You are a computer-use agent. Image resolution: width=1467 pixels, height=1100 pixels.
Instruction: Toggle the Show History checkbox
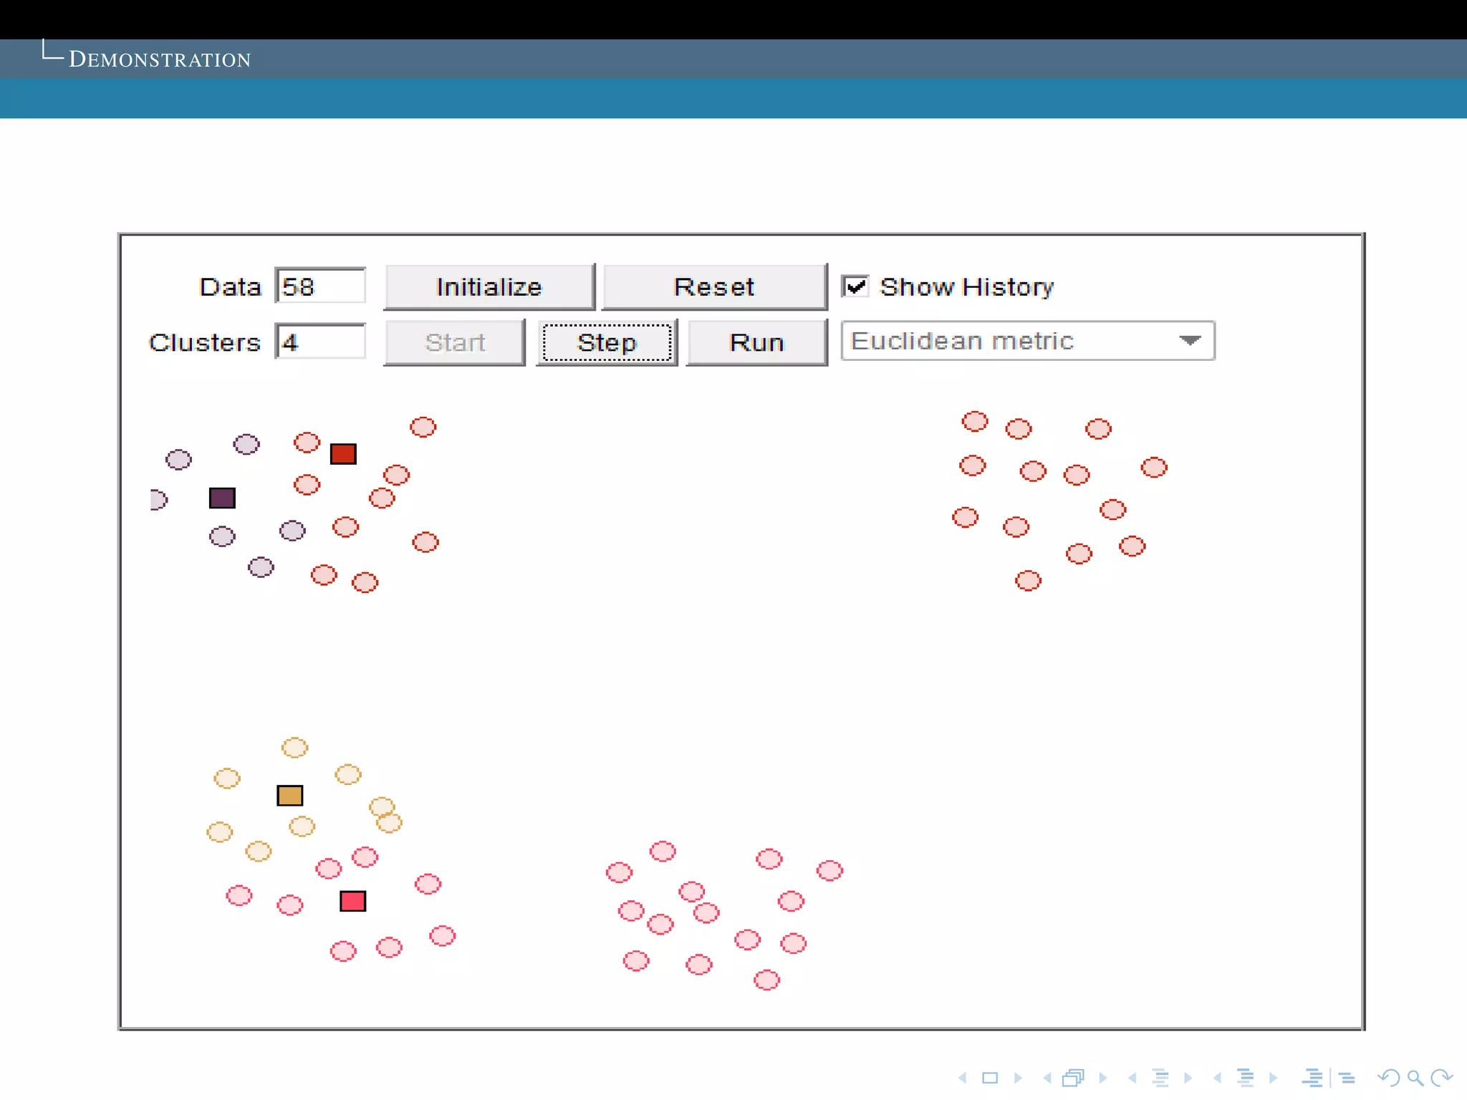click(x=855, y=286)
